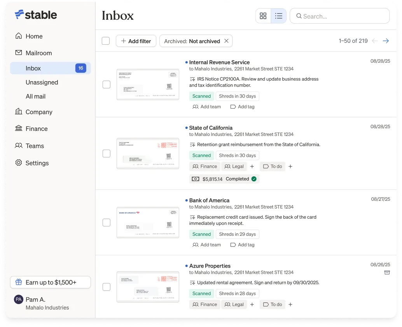
Task: Click the Finance team tag on State of California
Action: [204, 167]
